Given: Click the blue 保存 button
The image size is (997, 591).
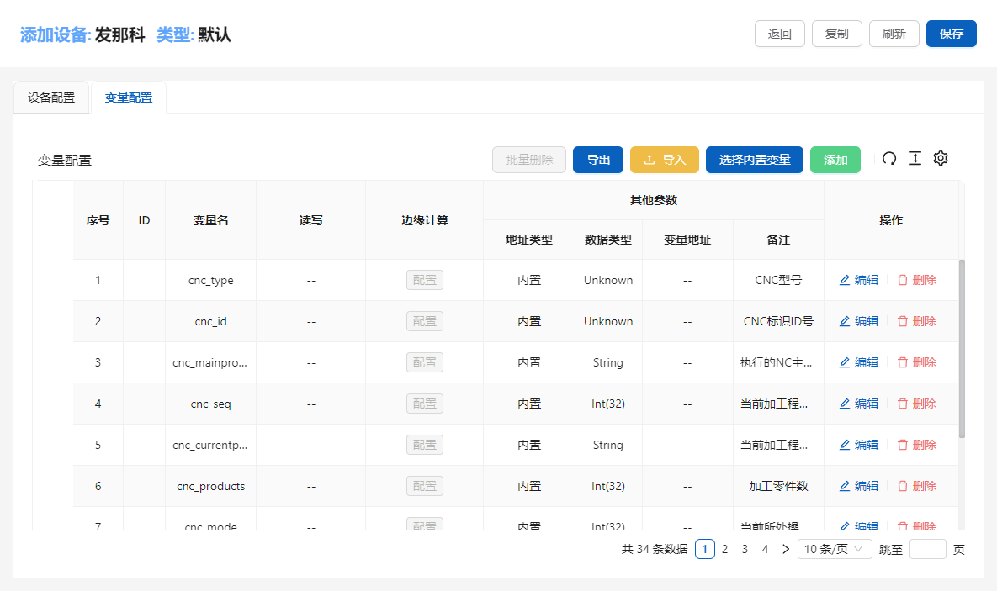Looking at the screenshot, I should tap(951, 34).
